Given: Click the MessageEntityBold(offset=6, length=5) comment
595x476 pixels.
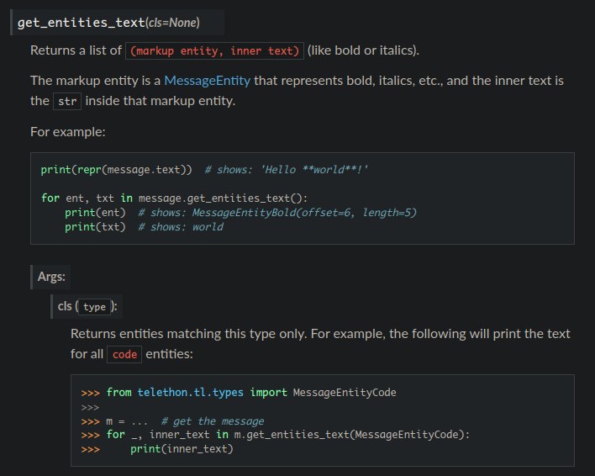Looking at the screenshot, I should (x=304, y=213).
